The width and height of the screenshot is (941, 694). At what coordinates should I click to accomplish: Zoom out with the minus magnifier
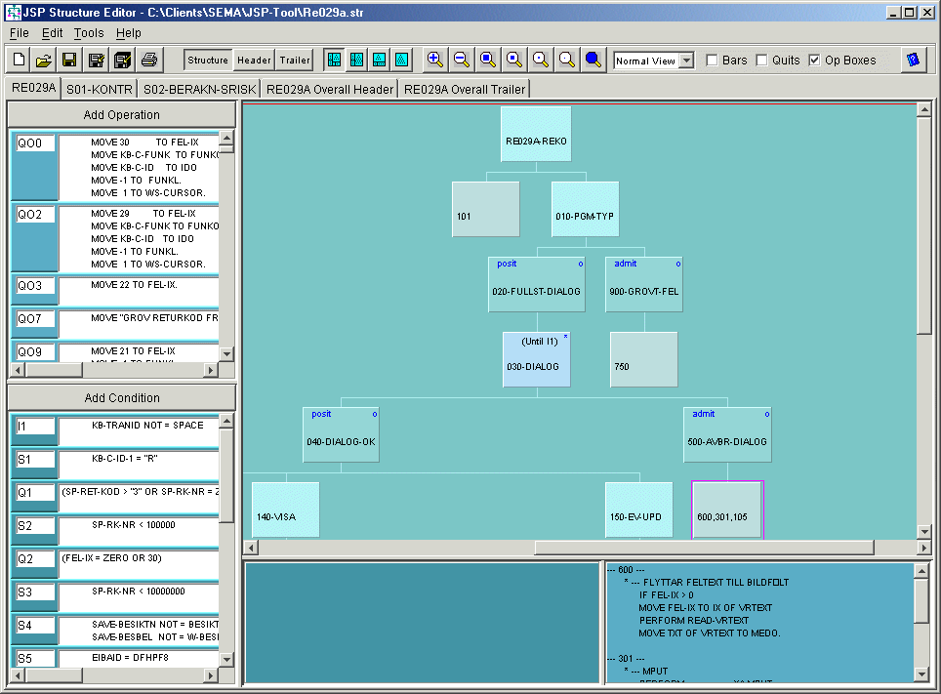click(x=462, y=60)
